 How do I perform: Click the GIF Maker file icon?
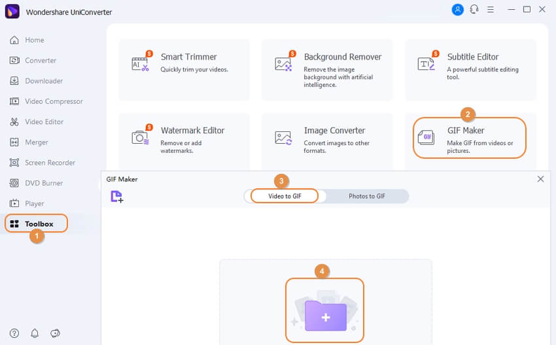click(426, 137)
